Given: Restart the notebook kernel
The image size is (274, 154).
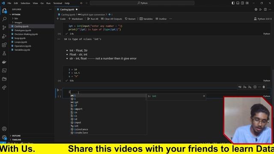Looking at the screenshot, I should tap(130, 19).
